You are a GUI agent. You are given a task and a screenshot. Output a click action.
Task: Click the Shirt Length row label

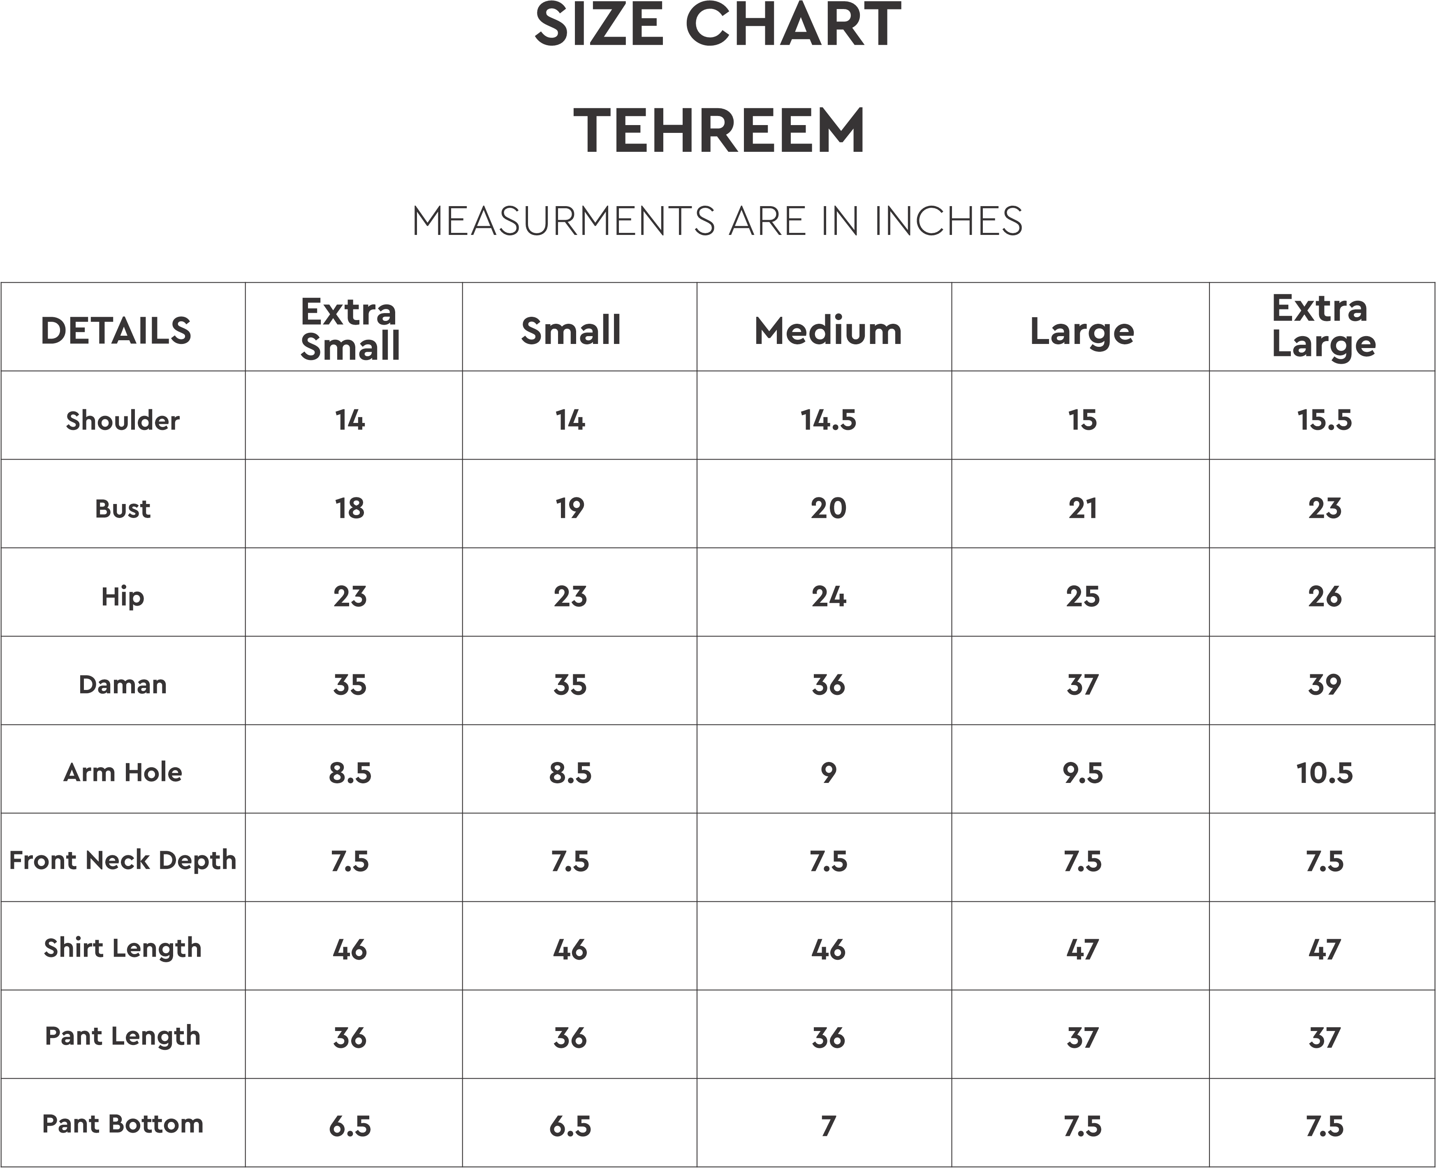pos(123,949)
